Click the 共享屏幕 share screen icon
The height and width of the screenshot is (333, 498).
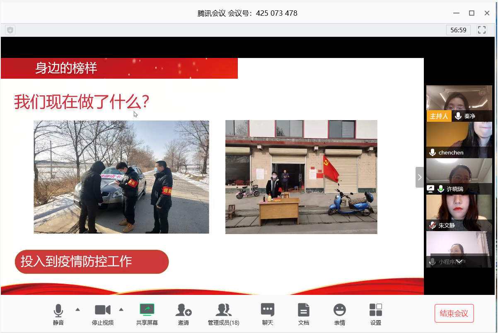pyautogui.click(x=147, y=310)
